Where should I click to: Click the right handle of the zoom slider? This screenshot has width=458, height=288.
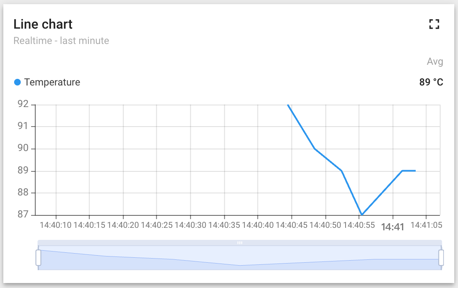click(441, 257)
